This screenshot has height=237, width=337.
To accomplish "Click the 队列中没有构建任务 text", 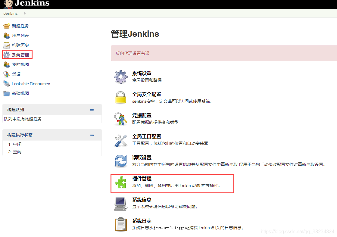I will point(23,119).
